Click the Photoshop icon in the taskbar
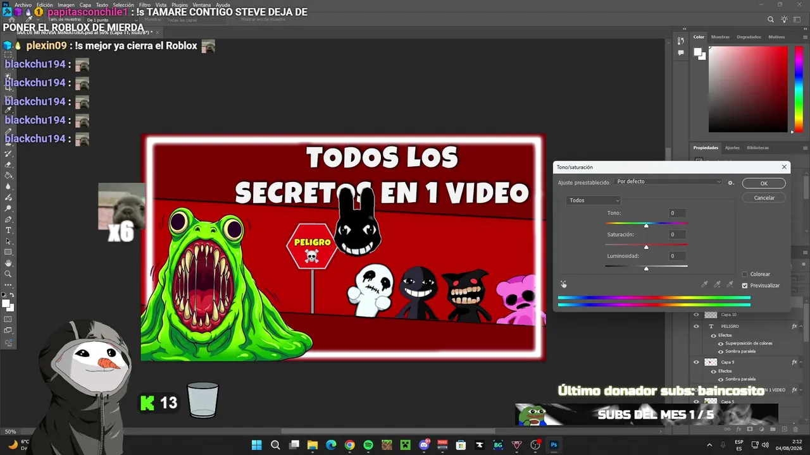Viewport: 810px width, 455px height. (554, 445)
